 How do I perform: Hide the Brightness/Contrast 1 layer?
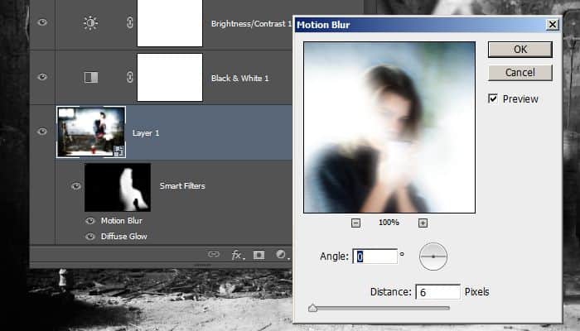point(42,22)
